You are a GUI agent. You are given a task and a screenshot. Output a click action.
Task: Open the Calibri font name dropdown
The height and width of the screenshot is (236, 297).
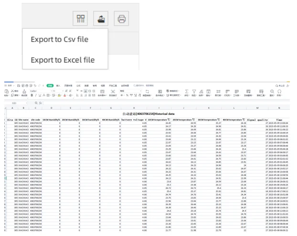coord(41,91)
